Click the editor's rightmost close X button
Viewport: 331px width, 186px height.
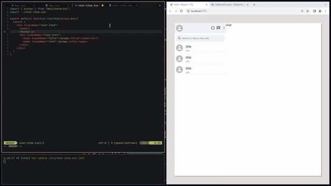[x=160, y=6]
